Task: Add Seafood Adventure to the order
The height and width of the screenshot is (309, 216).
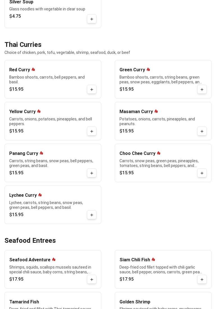Action: click(x=92, y=280)
